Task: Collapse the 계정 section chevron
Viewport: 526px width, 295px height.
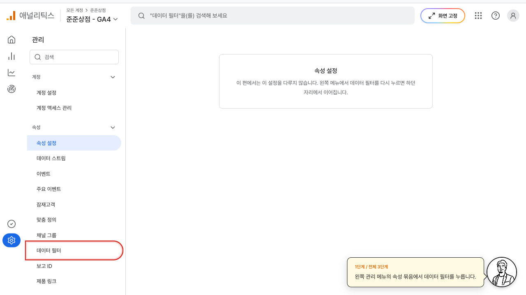Action: pyautogui.click(x=113, y=77)
